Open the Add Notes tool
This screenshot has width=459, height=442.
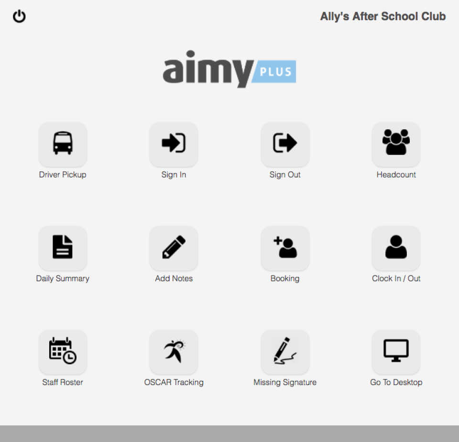[174, 248]
